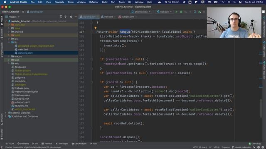This screenshot has width=266, height=149.
Task: Switch to the pubspec.yaml editor tab
Action: click(x=127, y=17)
